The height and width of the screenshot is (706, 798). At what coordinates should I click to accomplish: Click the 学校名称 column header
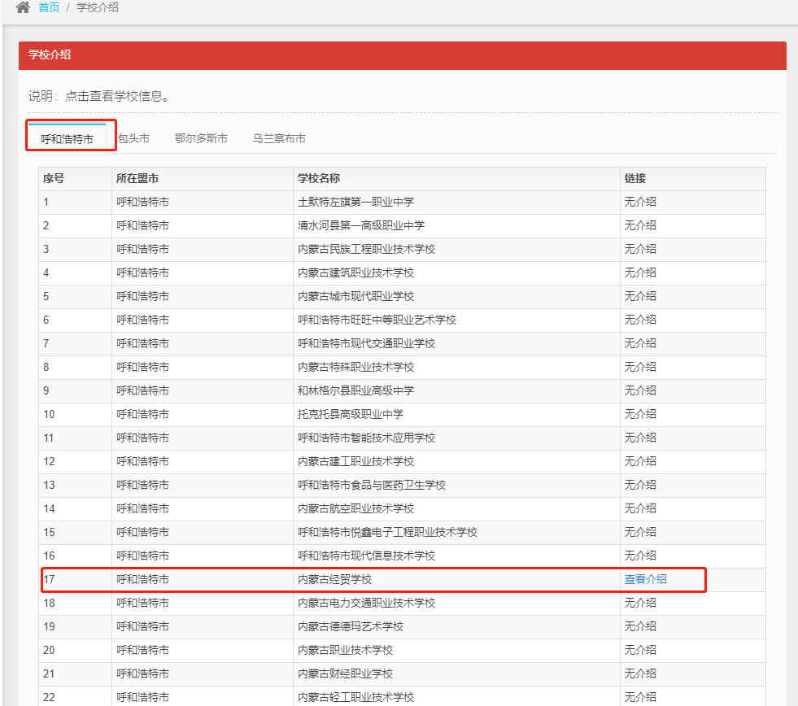point(456,179)
